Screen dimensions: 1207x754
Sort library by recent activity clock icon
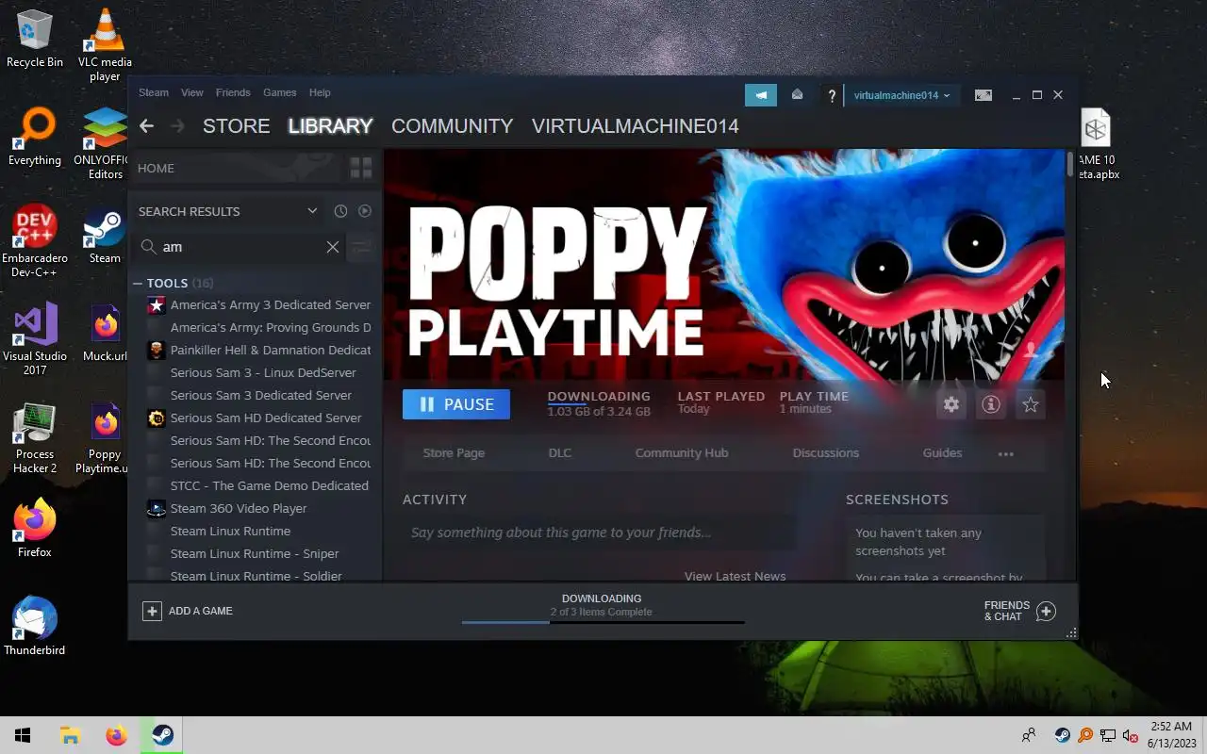[340, 211]
